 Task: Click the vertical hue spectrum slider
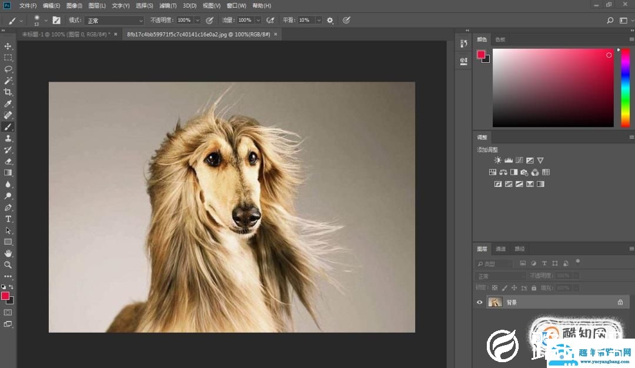coord(625,88)
